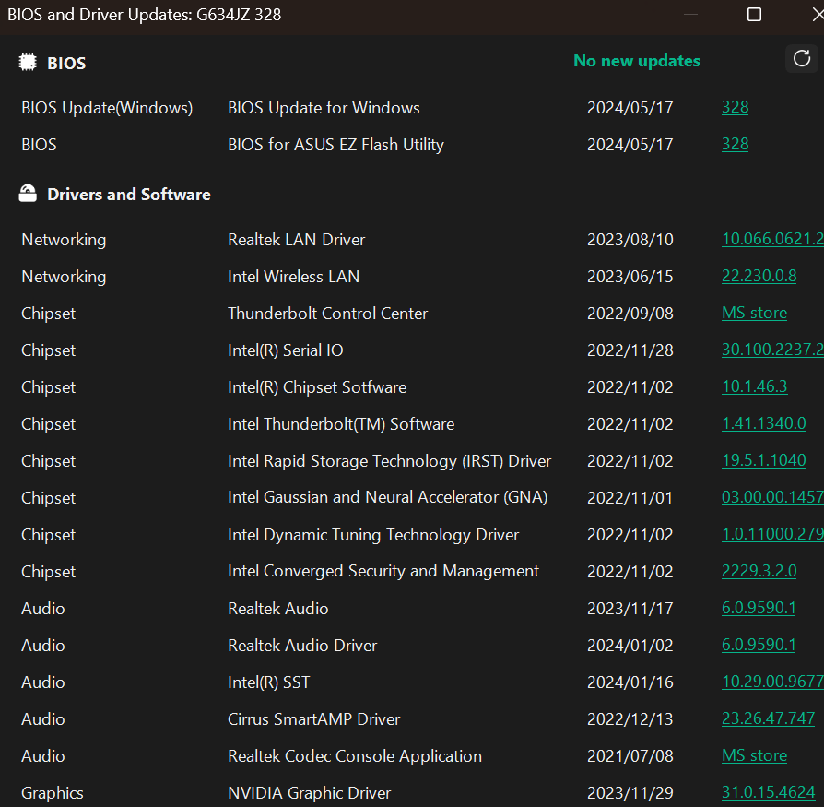Open version 328 link for BIOS Update(Windows)
The width and height of the screenshot is (824, 807).
click(x=735, y=107)
